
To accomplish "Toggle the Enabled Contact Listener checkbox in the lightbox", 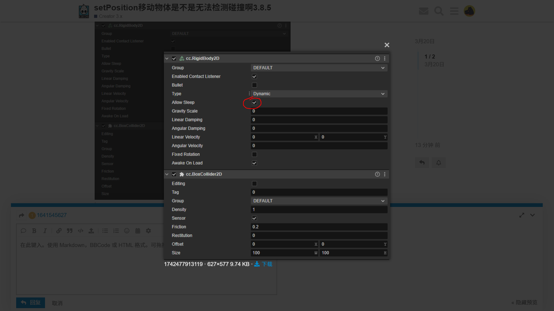I will pos(254,76).
